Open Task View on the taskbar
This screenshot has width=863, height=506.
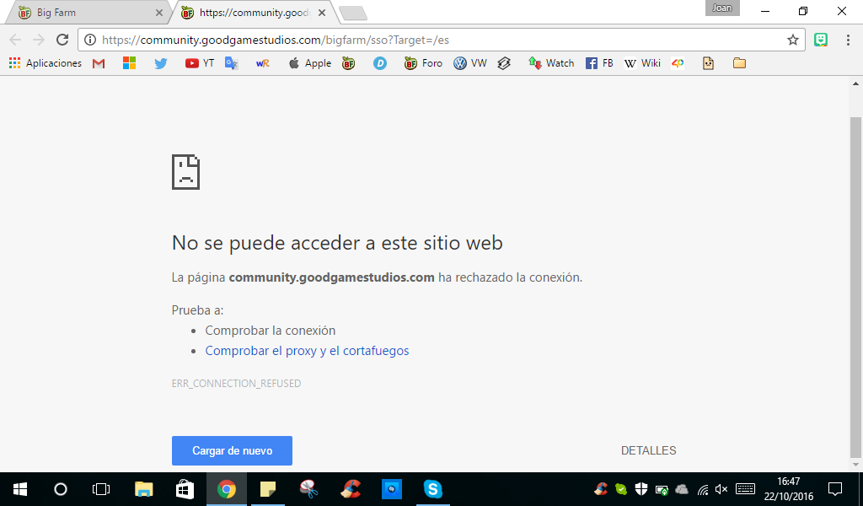coord(101,489)
